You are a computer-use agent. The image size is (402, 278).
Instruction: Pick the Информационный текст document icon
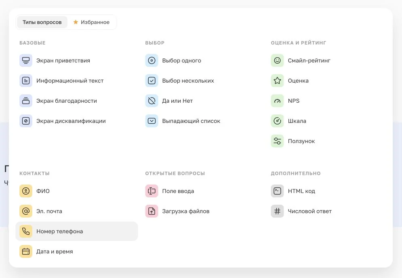[26, 81]
